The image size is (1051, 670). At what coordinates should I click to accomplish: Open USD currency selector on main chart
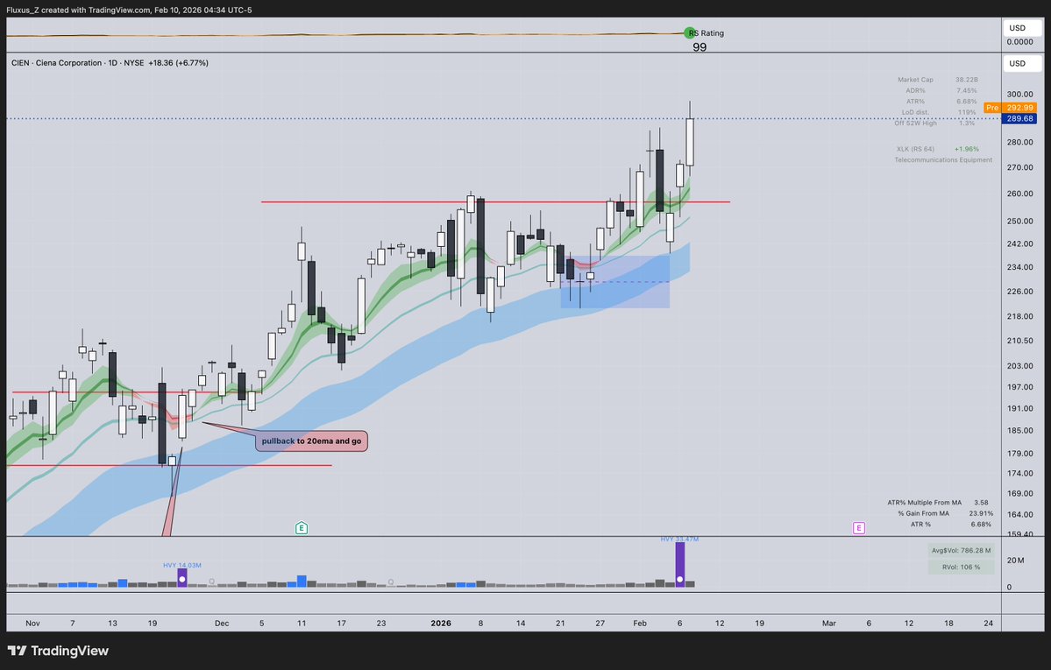tap(1021, 63)
